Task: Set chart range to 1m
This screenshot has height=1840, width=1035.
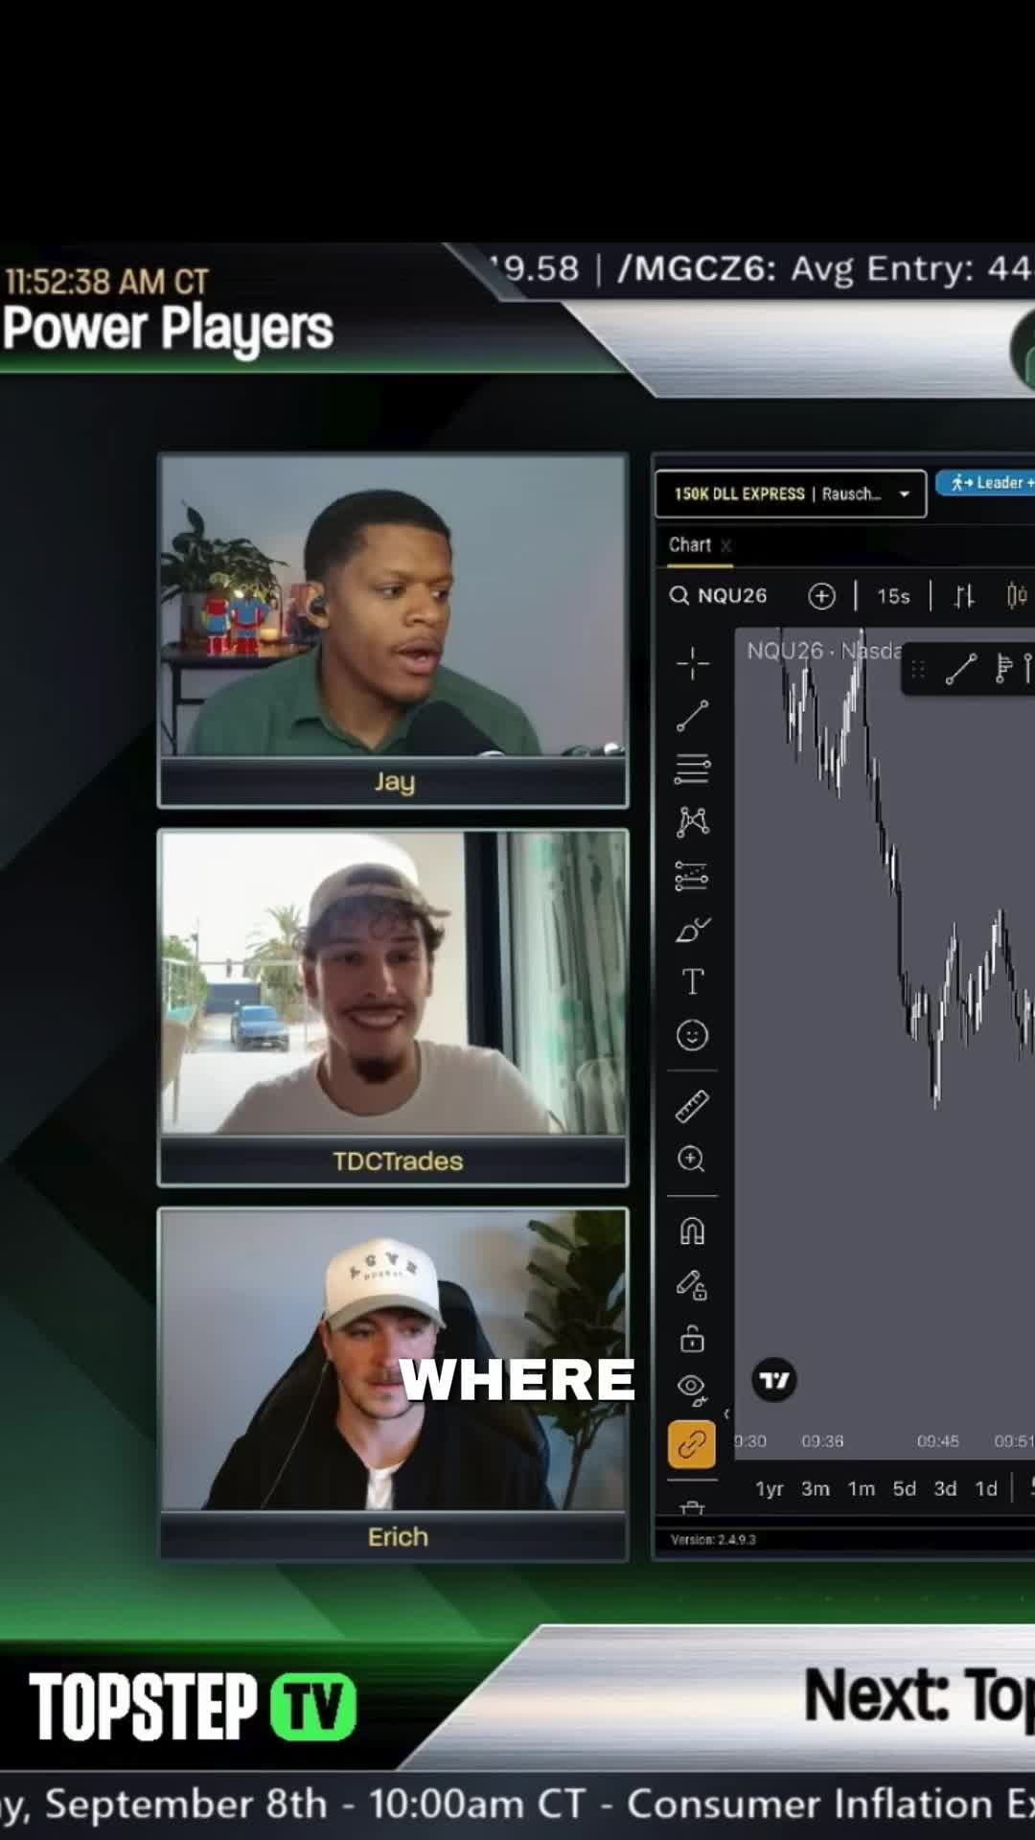Action: (862, 1488)
